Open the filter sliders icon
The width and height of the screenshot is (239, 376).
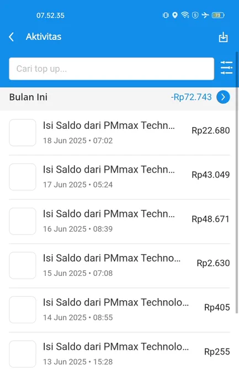click(x=226, y=68)
